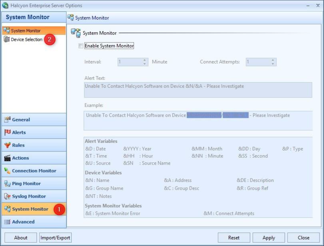Viewport: 324px width, 246px height.
Task: Switch to the Ping Monitor section
Action: click(x=34, y=183)
